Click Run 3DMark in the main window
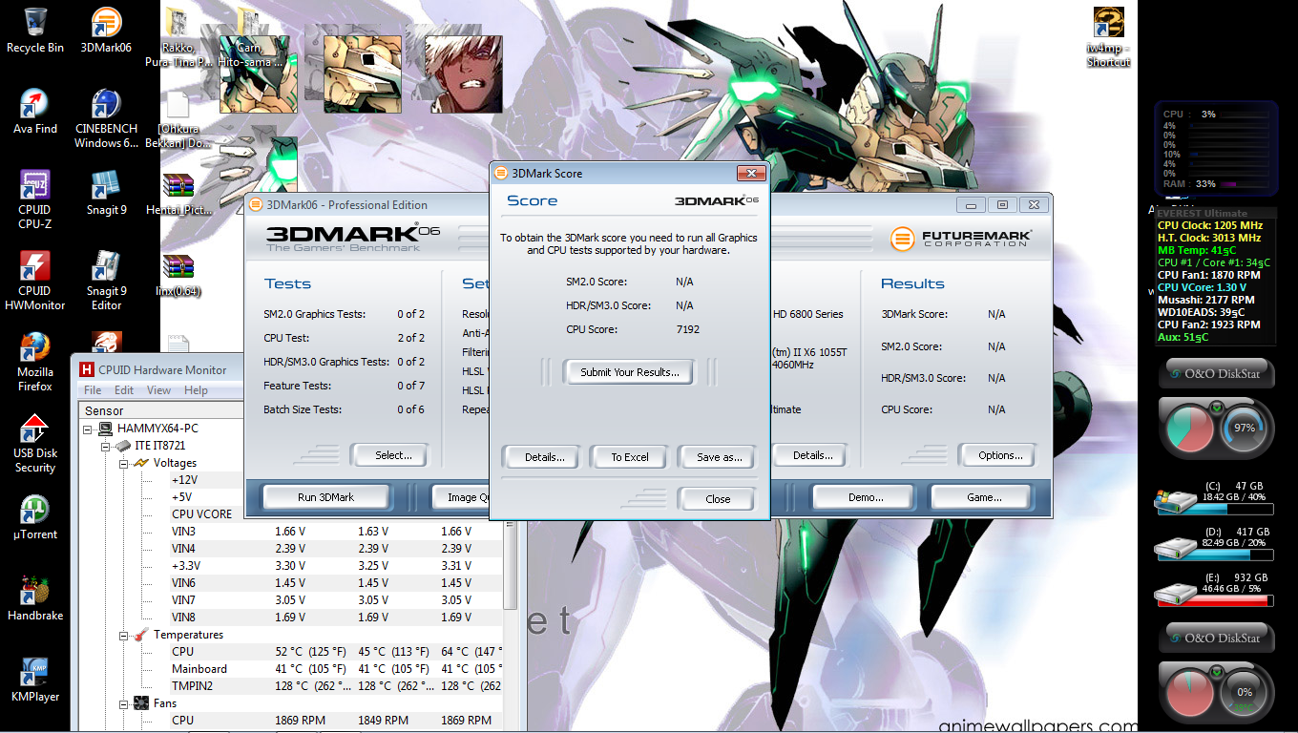1298x733 pixels. point(326,497)
